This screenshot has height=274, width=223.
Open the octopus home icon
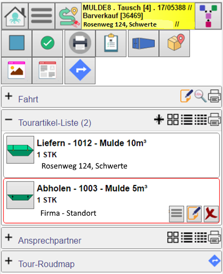pos(15,16)
